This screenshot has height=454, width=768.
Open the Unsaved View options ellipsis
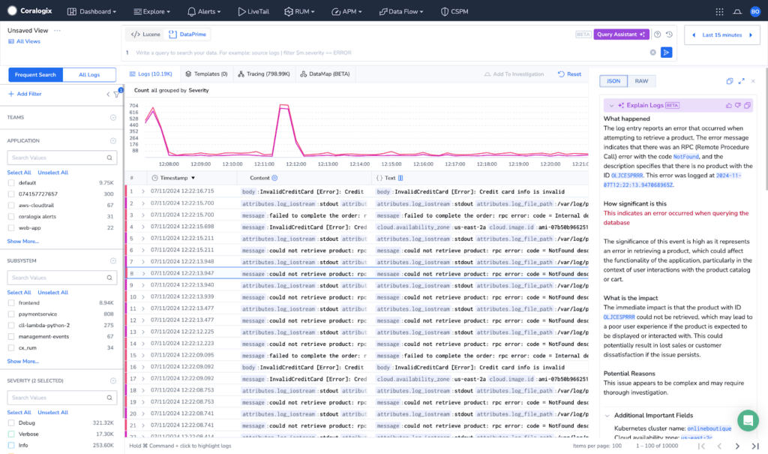point(57,31)
